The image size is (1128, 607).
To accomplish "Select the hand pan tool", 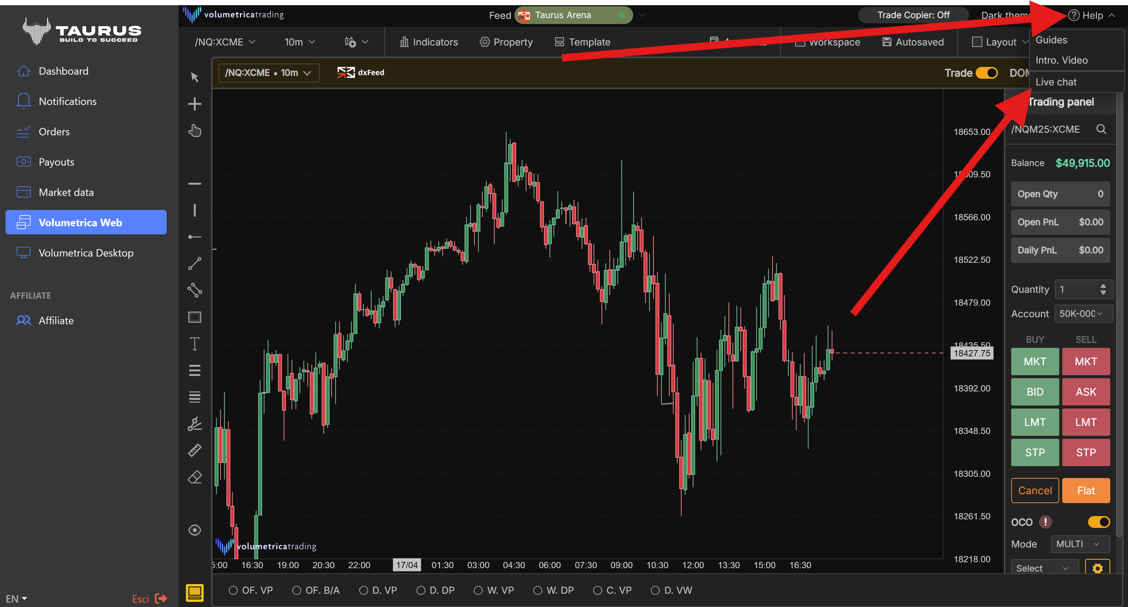I will coord(194,130).
